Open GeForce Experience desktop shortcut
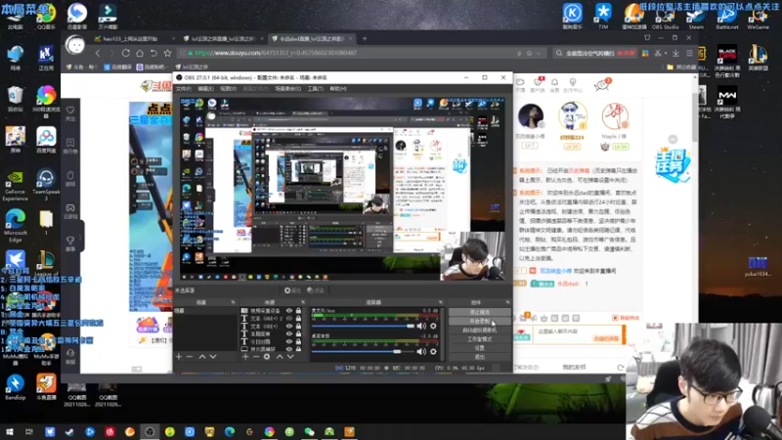This screenshot has width=782, height=440. click(15, 186)
